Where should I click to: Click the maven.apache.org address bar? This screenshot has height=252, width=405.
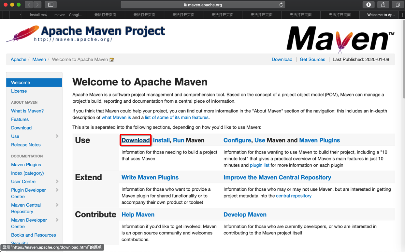point(203,5)
